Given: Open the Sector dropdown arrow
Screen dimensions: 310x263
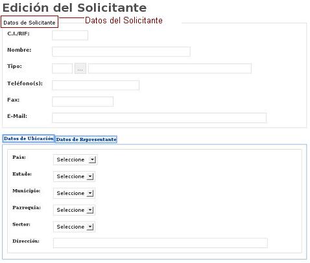Looking at the screenshot, I should click(x=90, y=227).
